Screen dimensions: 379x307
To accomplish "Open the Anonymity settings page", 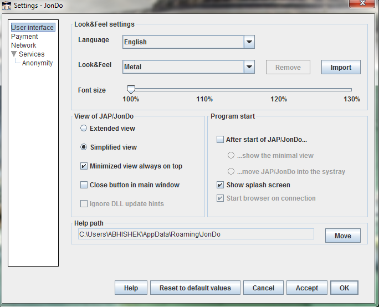I will 38,63.
